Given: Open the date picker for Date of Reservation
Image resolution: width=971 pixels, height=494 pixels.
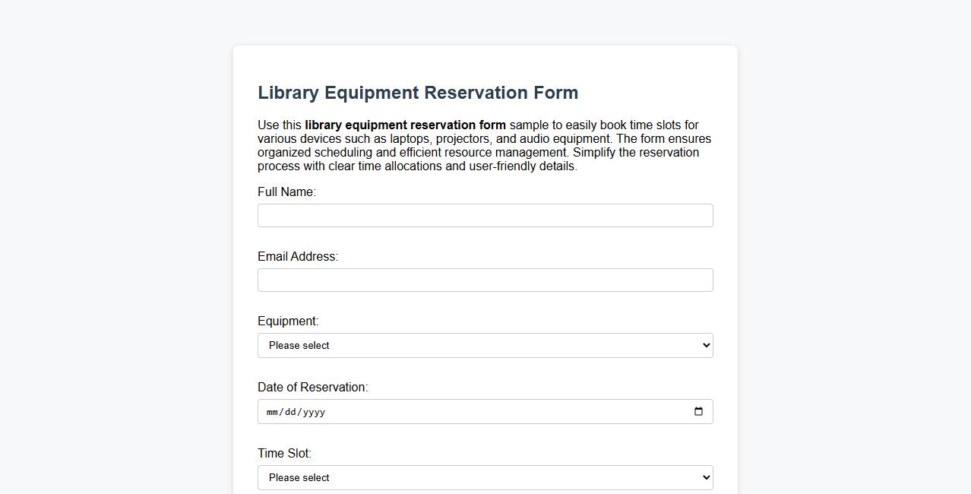Looking at the screenshot, I should coord(698,411).
